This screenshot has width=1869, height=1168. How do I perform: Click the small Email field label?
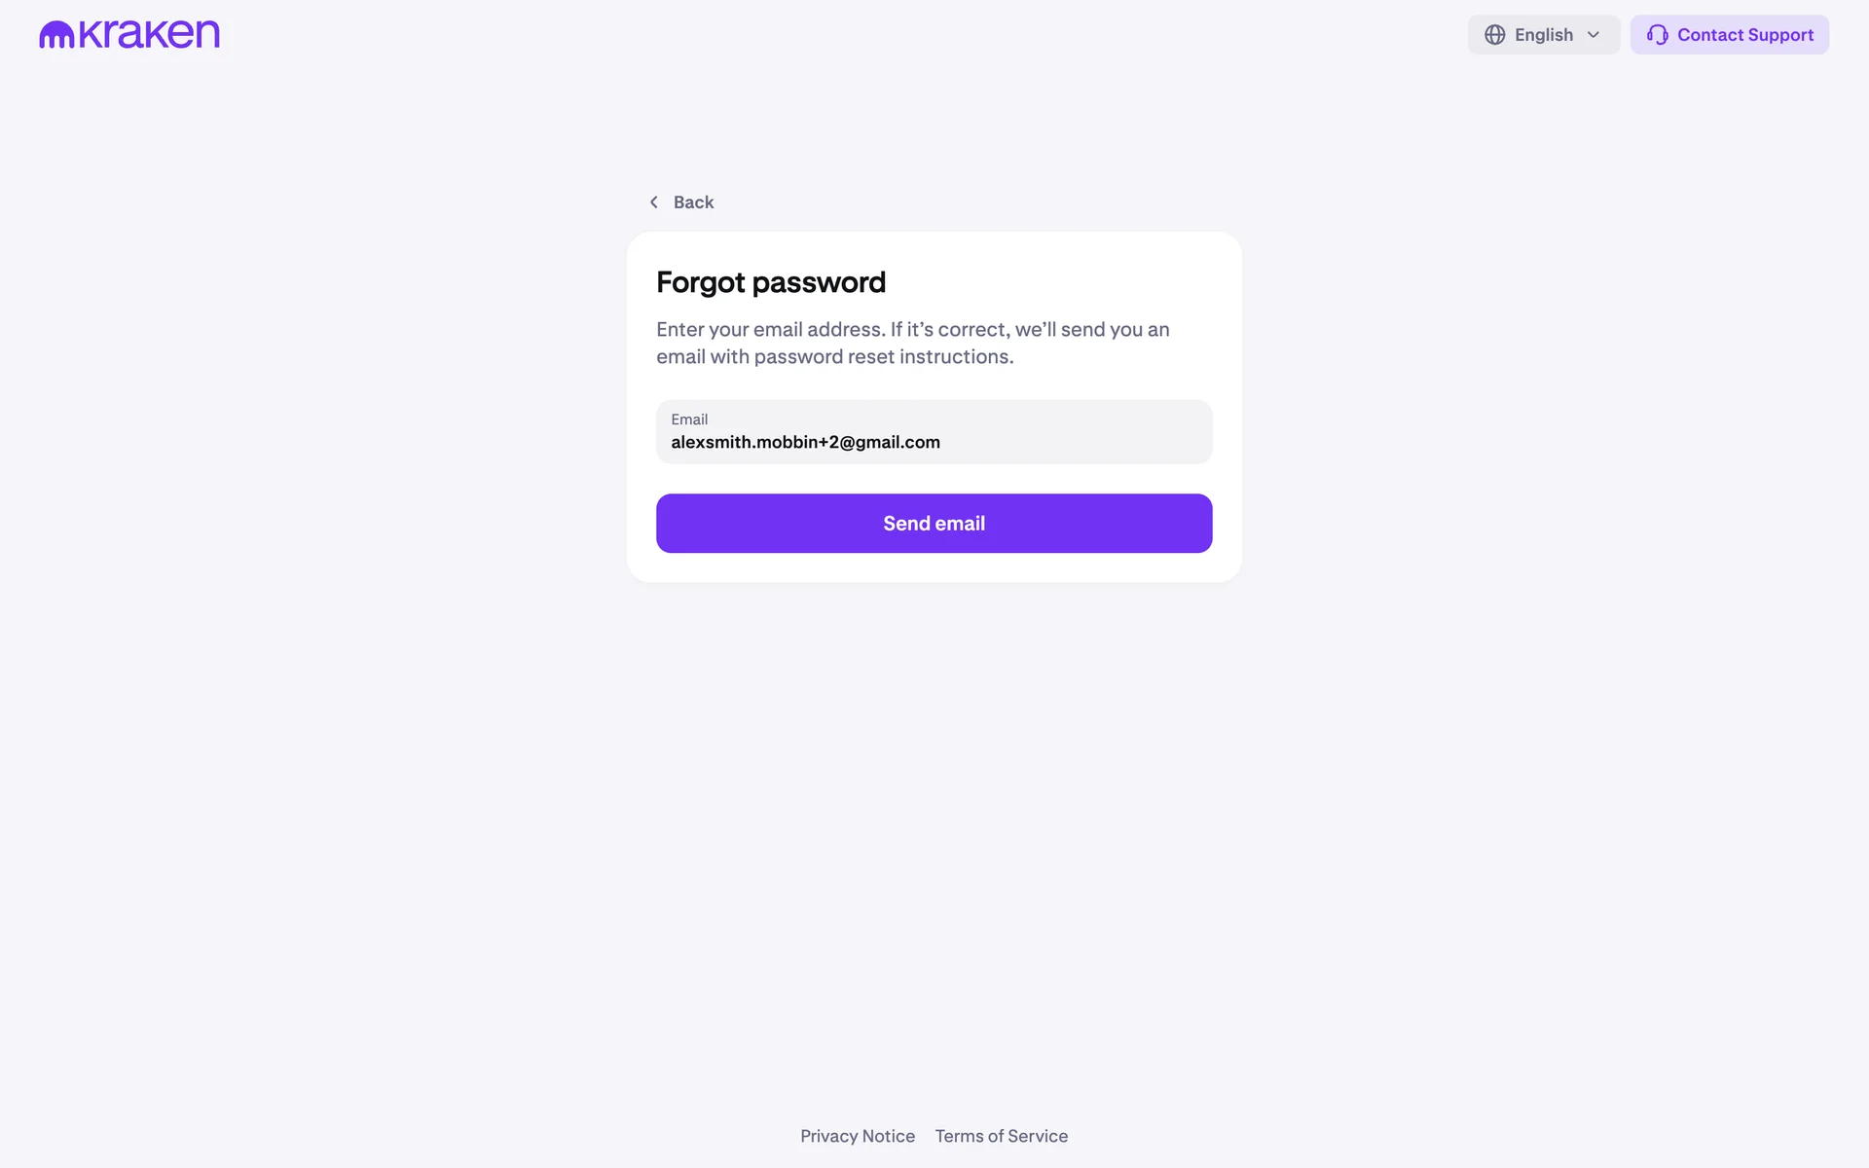(x=689, y=420)
